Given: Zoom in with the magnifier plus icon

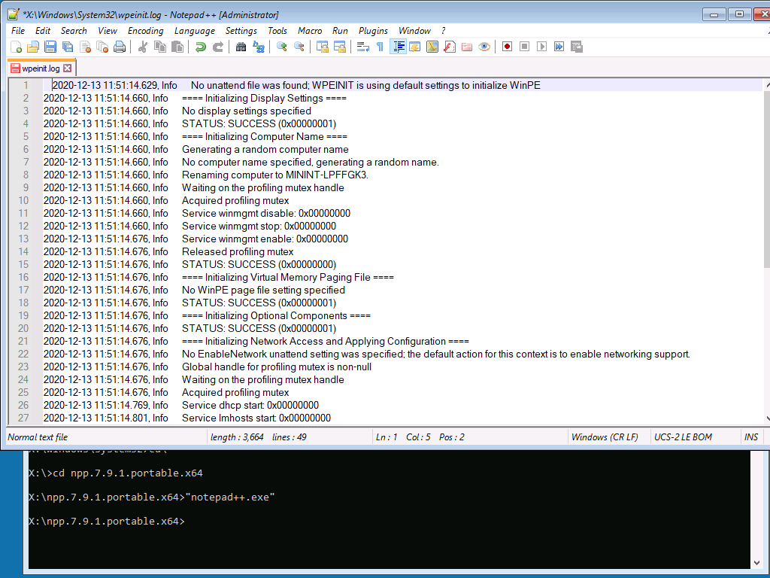Looking at the screenshot, I should tap(281, 47).
